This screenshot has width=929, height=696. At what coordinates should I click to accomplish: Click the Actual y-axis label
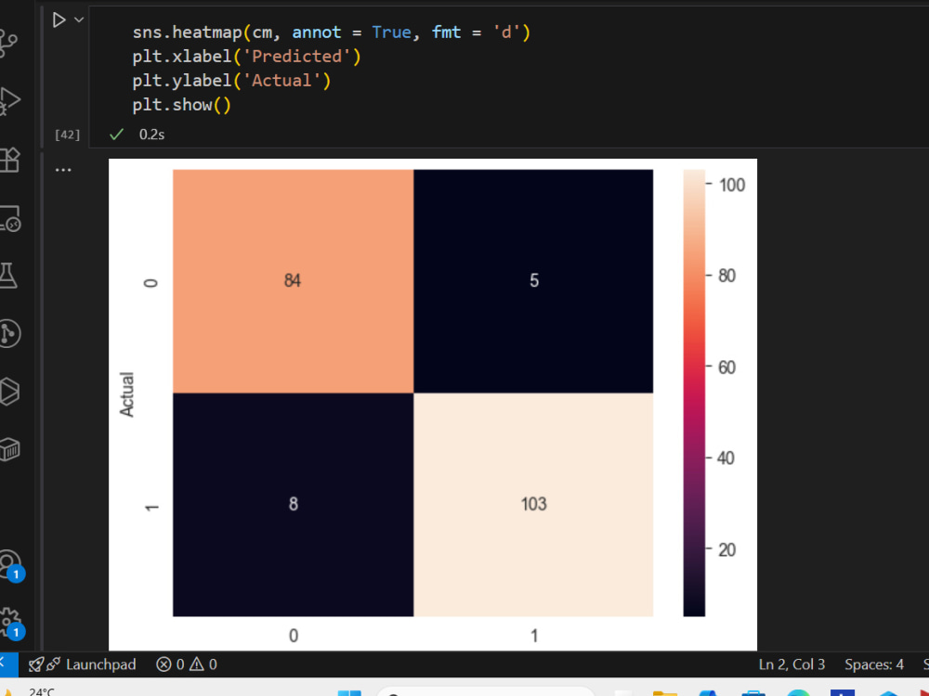[x=126, y=394]
